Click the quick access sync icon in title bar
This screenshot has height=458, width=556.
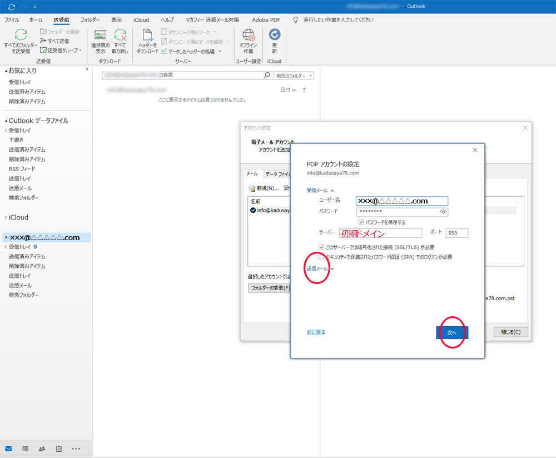point(11,7)
